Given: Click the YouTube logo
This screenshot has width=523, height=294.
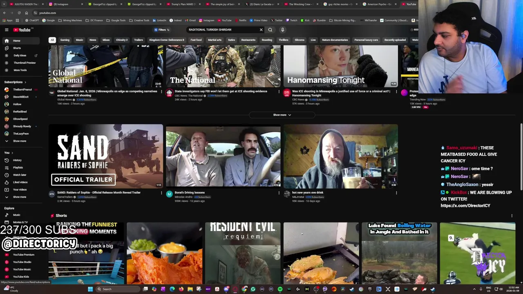Looking at the screenshot, I should point(22,30).
